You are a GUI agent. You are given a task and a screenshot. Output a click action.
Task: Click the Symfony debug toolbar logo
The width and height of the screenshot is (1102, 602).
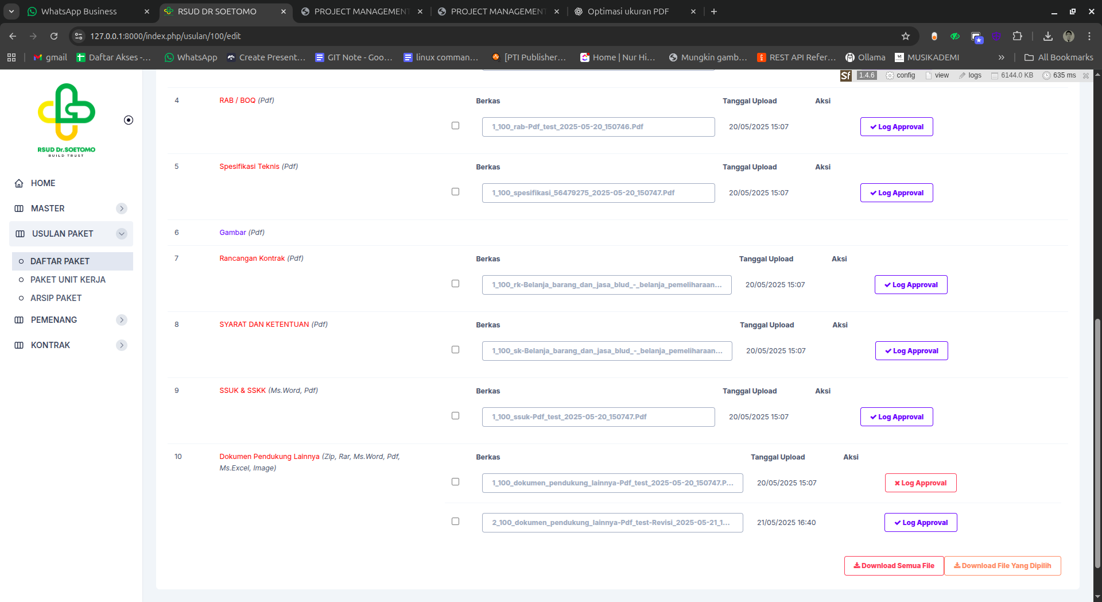coord(845,76)
